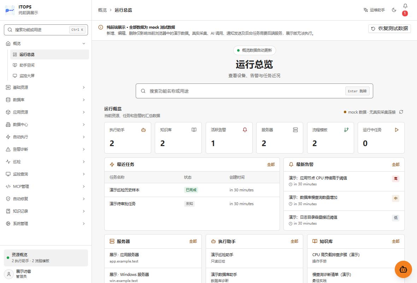This screenshot has height=283, width=417.
Task: Open the floating robot chat button
Action: click(403, 270)
